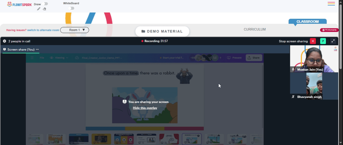Select slide thumbnail 70
Image resolution: width=343 pixels, height=145 pixels.
101,139
